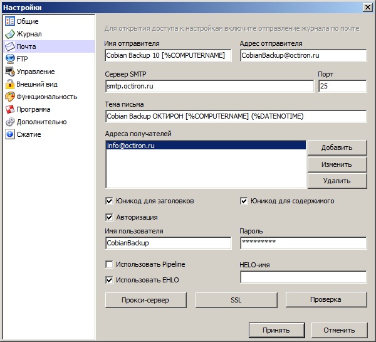The image size is (376, 342).
Task: Cancel with the Отменить button
Action: click(339, 330)
